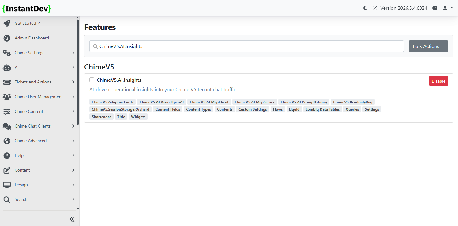Click the Contents tag
The width and height of the screenshot is (458, 226).
point(225,109)
